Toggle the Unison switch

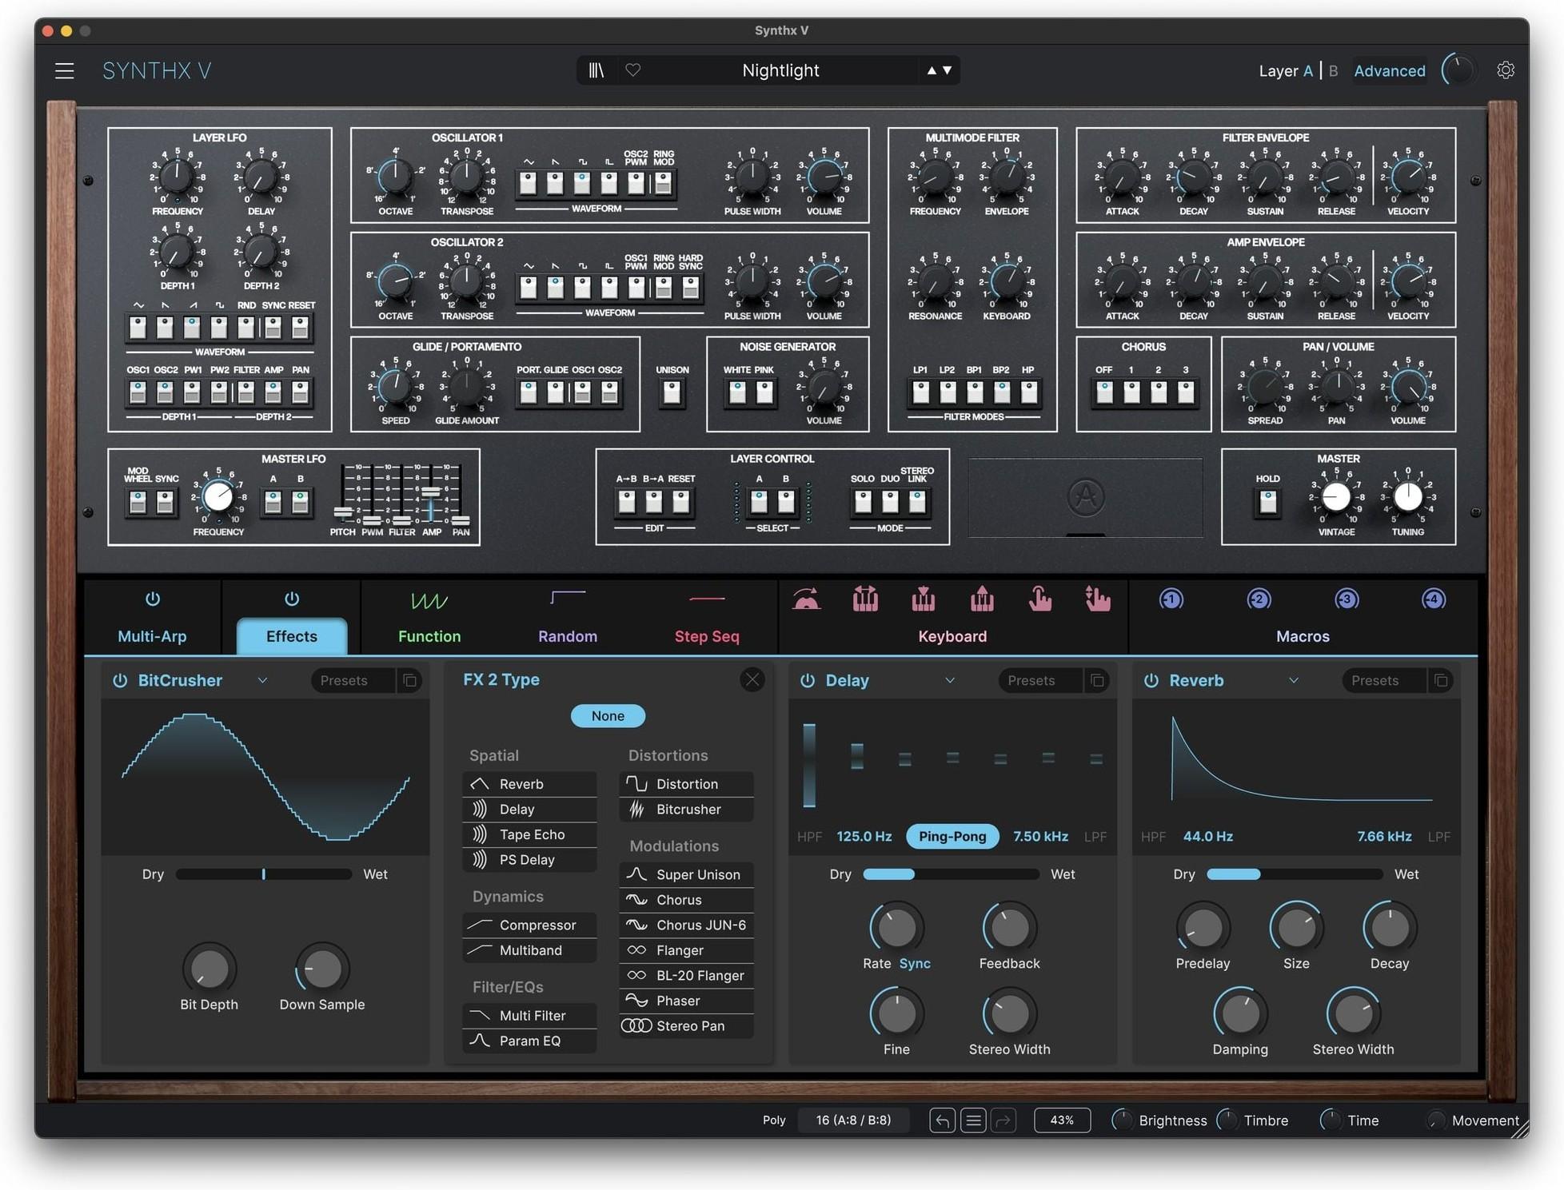pyautogui.click(x=672, y=392)
